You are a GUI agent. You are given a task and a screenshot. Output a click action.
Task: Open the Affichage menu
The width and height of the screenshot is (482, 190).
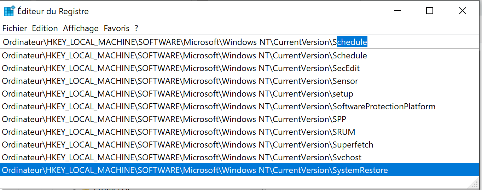(81, 28)
